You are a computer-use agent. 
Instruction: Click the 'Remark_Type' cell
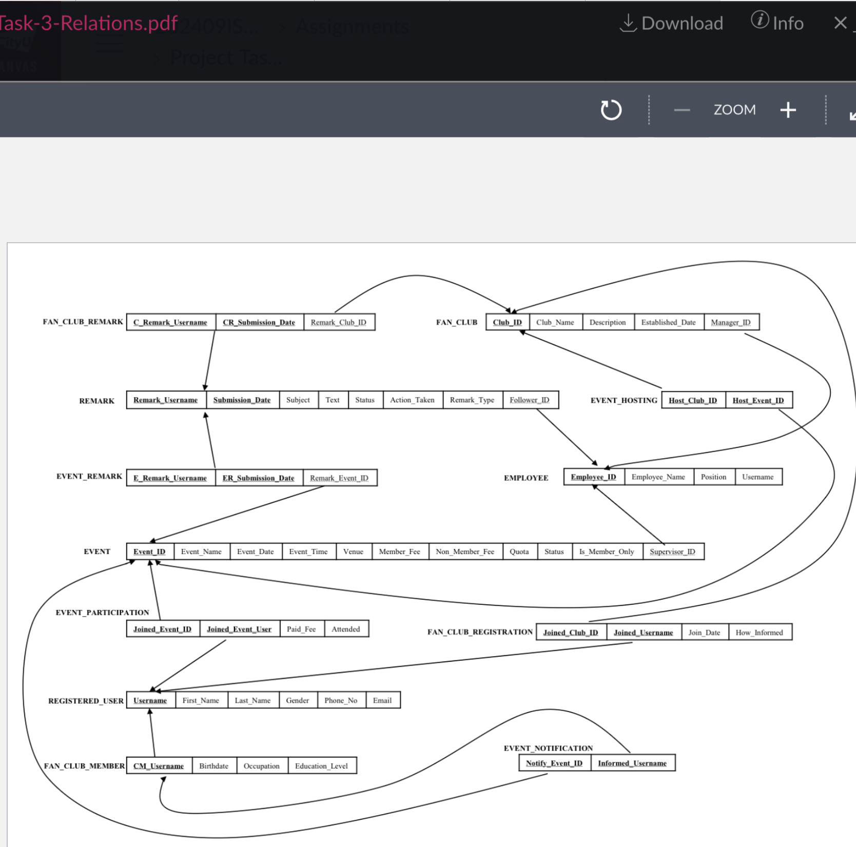click(x=472, y=400)
